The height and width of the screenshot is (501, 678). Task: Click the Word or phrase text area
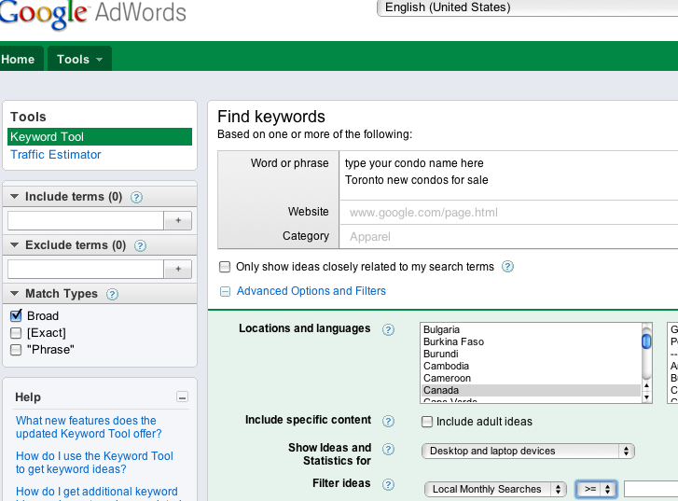(508, 175)
